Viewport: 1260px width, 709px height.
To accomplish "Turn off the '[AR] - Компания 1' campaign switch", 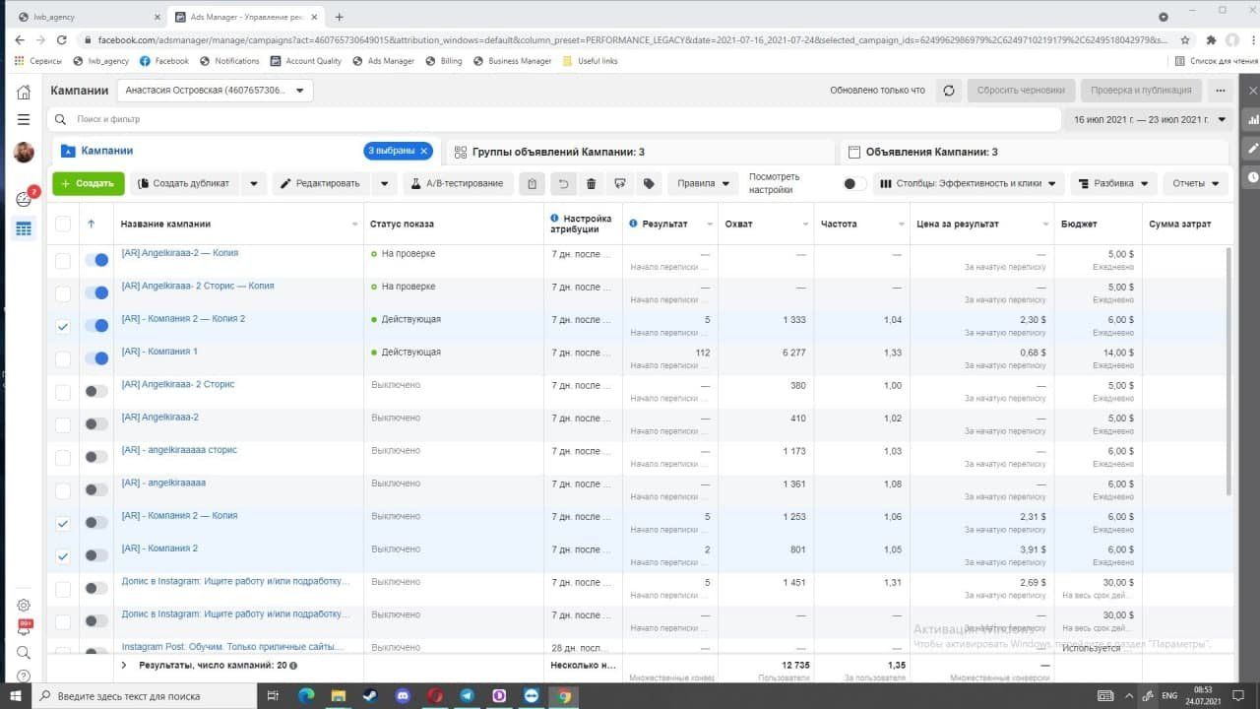I will (96, 358).
